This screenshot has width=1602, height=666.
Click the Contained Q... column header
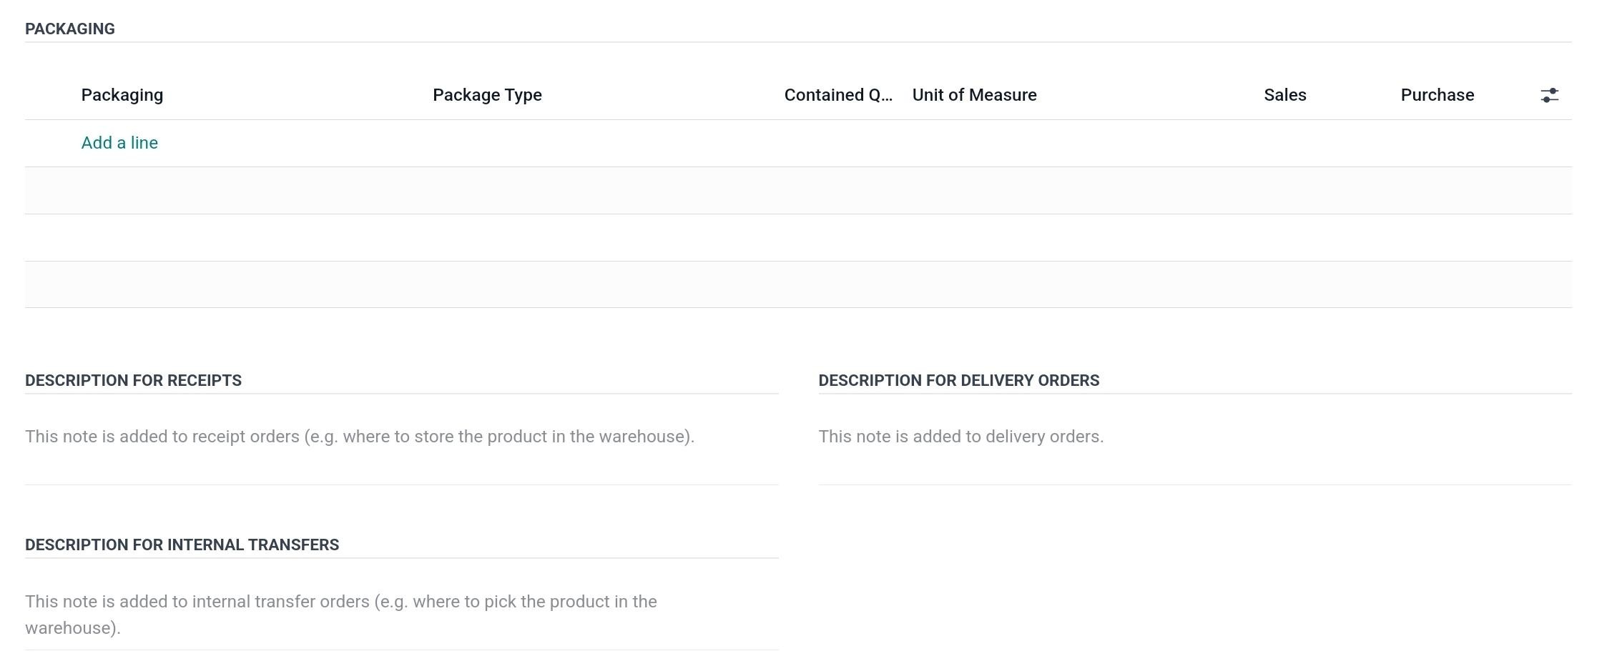pyautogui.click(x=838, y=95)
